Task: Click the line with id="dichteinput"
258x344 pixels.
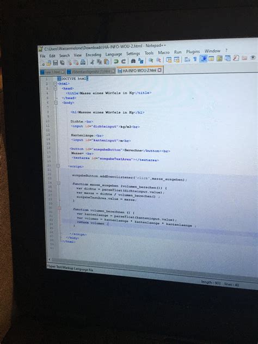Action: tap(105, 127)
